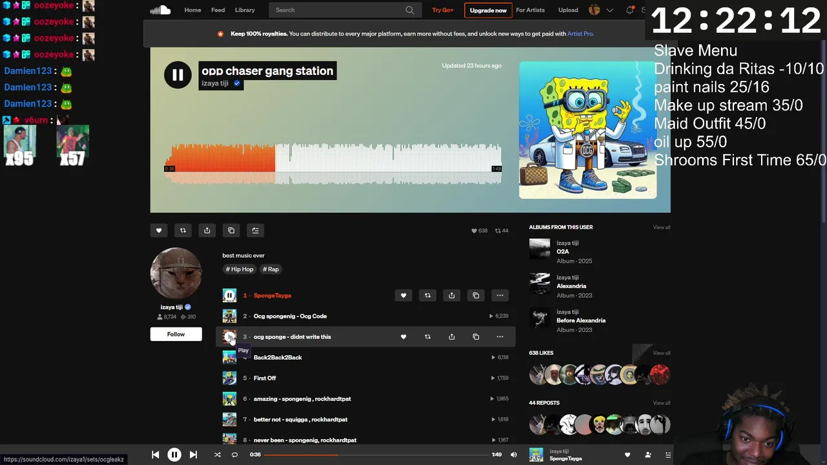This screenshot has height=465, width=827.
Task: Expand the profile avatar menu arrow
Action: coord(609,10)
